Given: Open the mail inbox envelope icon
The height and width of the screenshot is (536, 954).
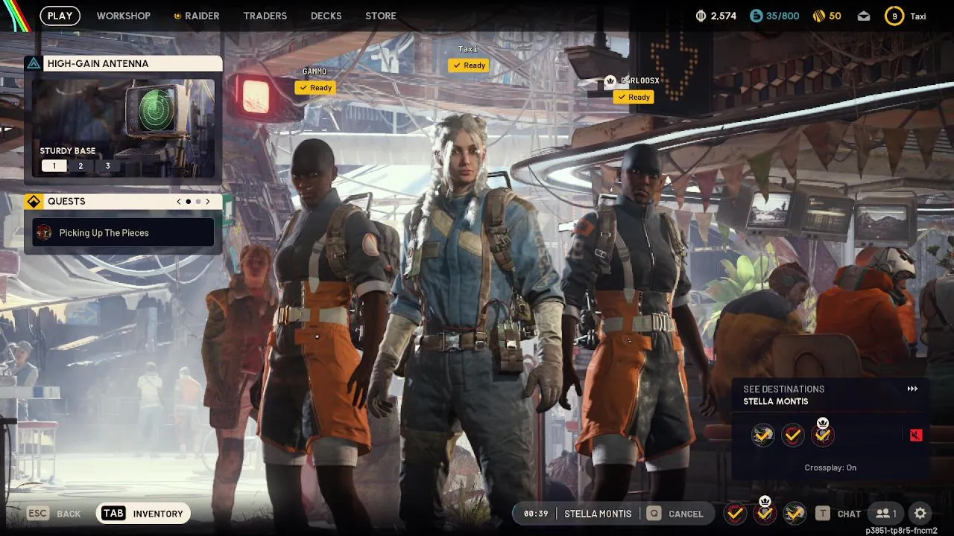Looking at the screenshot, I should tap(864, 16).
